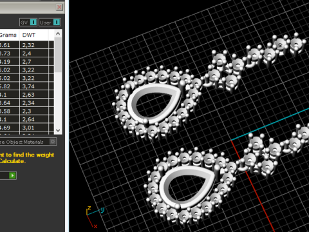Screen dimensions: 309x232
Task: Select the DWT cell reading 3,74
Action: pyautogui.click(x=34, y=86)
